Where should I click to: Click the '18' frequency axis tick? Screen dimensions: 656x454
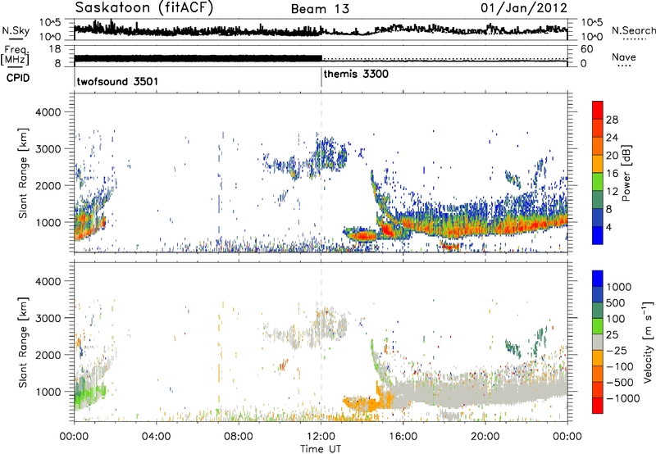coord(55,49)
